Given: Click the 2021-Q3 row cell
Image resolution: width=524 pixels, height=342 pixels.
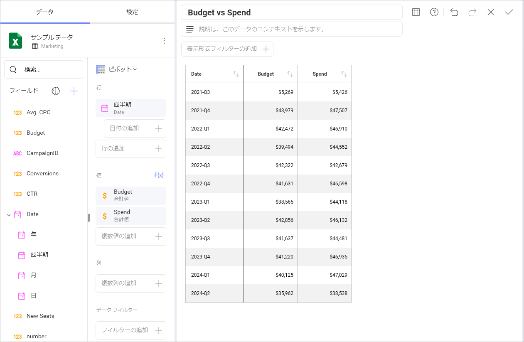Looking at the screenshot, I should tap(214, 92).
